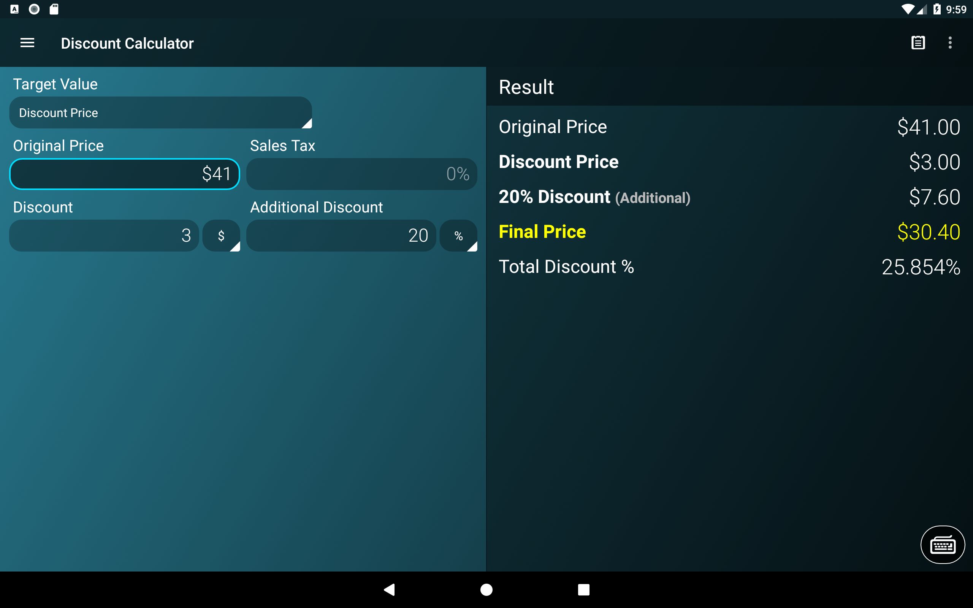Tap the Discount Price result row

pyautogui.click(x=729, y=162)
